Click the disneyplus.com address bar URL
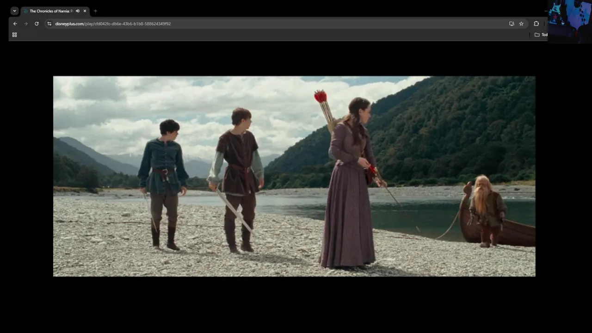The height and width of the screenshot is (333, 592). [113, 24]
